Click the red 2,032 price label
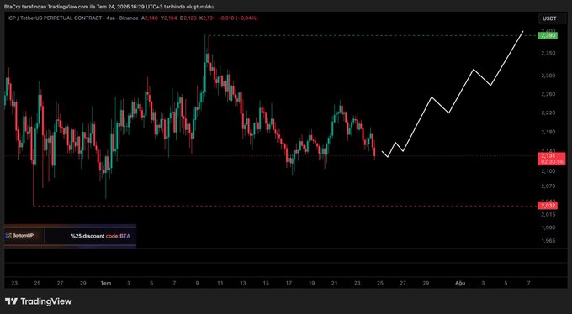Image resolution: width=572 pixels, height=314 pixels. tap(548, 206)
